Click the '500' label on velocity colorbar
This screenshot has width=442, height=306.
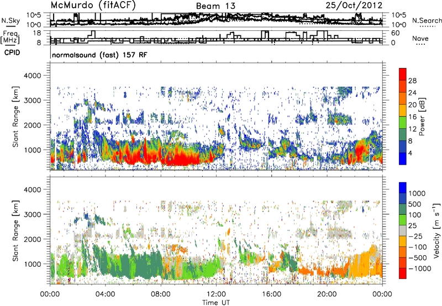416,204
